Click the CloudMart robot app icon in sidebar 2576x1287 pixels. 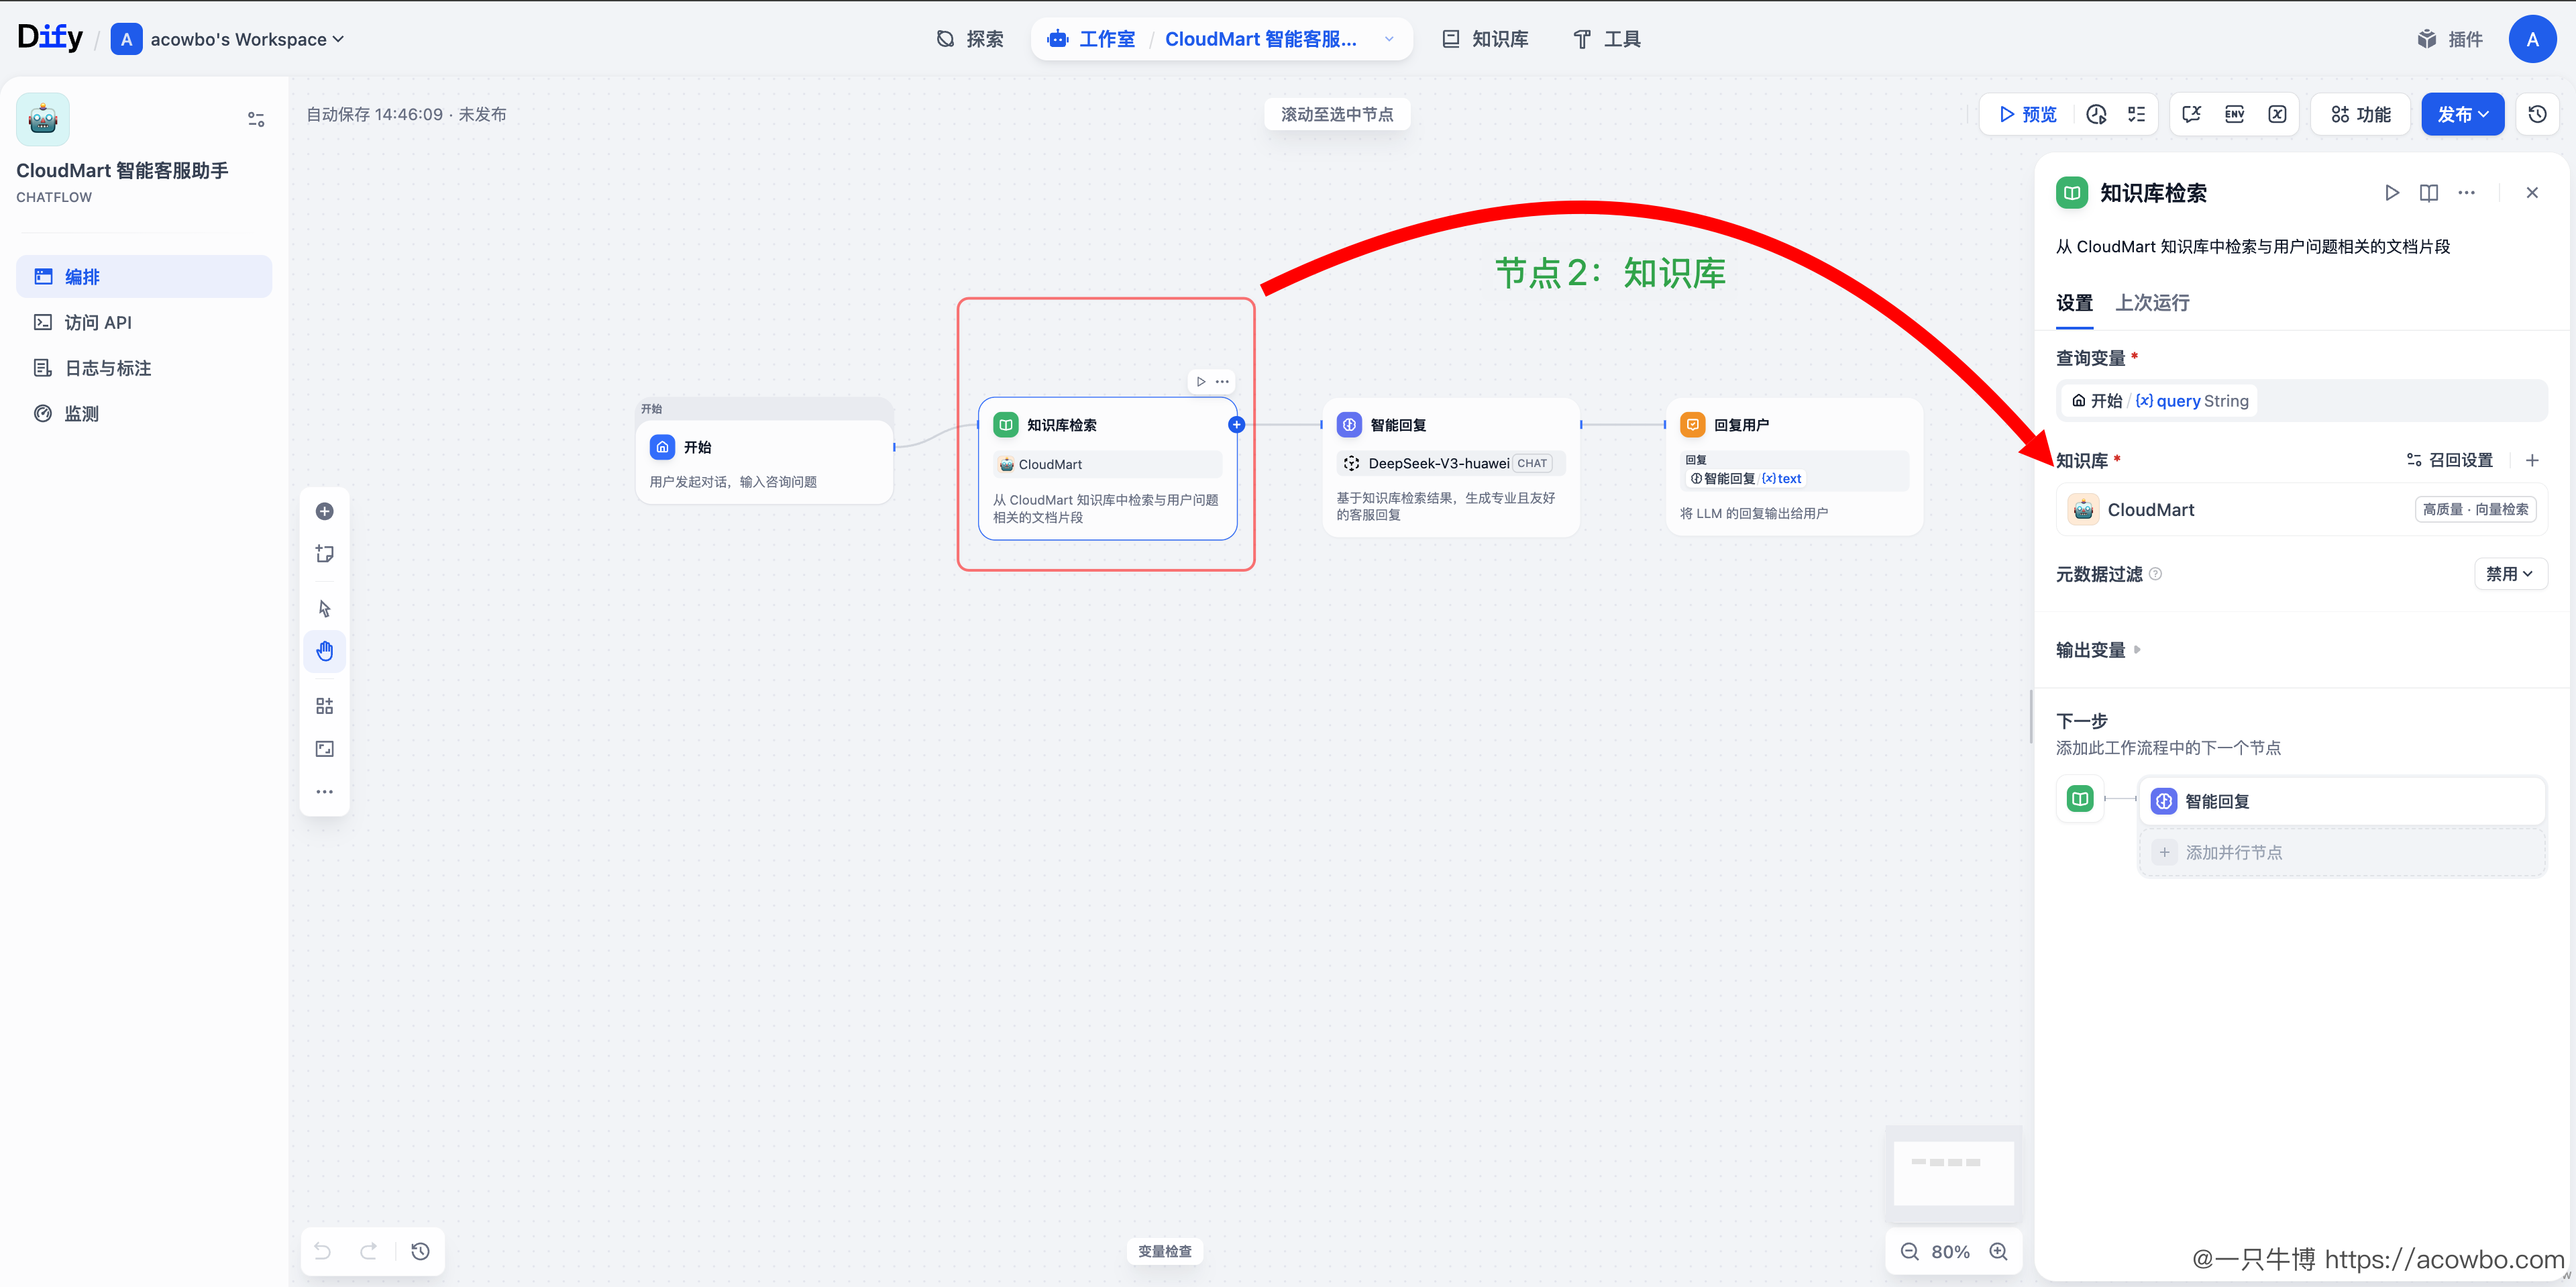(x=43, y=119)
